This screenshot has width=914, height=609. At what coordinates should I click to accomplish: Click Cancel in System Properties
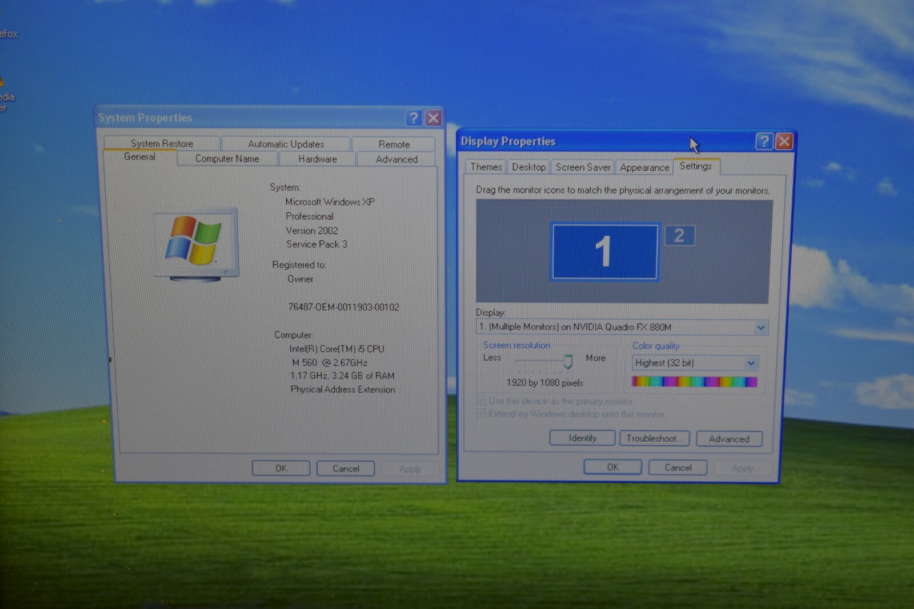(x=346, y=469)
